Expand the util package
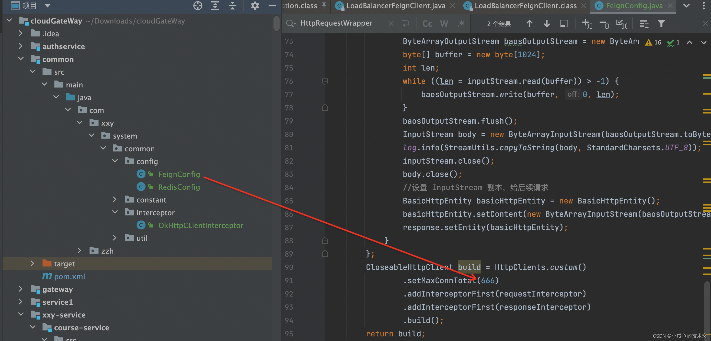This screenshot has height=341, width=711. click(x=114, y=238)
